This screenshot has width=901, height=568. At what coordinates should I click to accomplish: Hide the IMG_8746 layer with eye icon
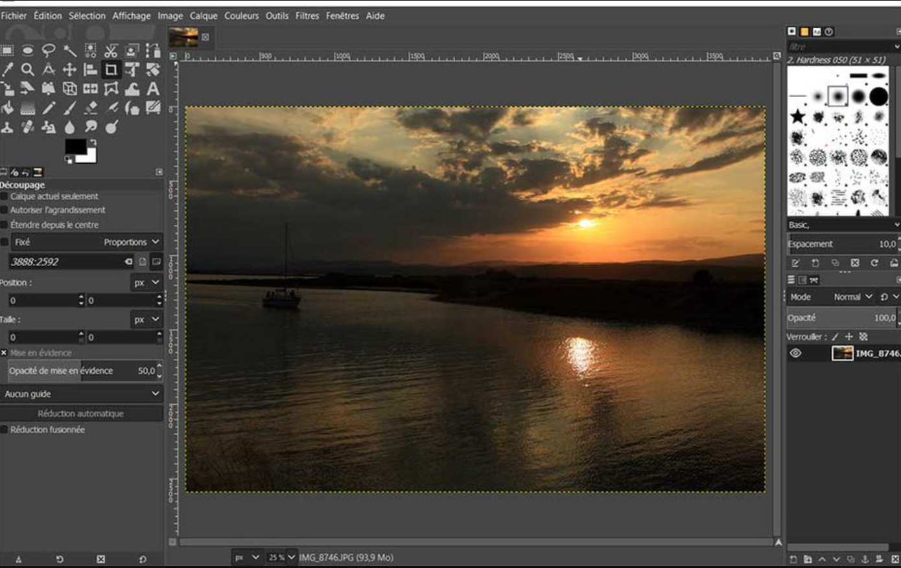coord(795,353)
